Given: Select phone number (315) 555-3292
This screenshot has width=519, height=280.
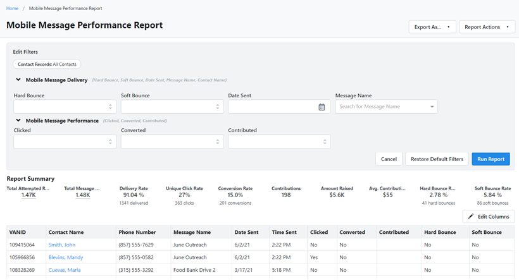Looking at the screenshot, I should [136, 270].
